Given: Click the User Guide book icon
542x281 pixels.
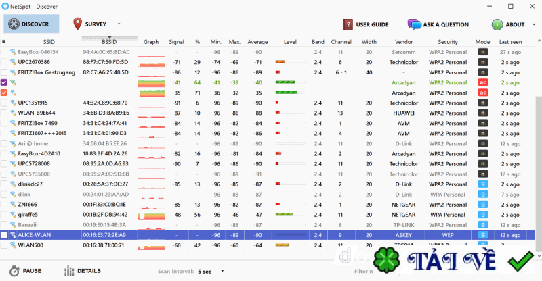Looking at the screenshot, I should pos(348,24).
